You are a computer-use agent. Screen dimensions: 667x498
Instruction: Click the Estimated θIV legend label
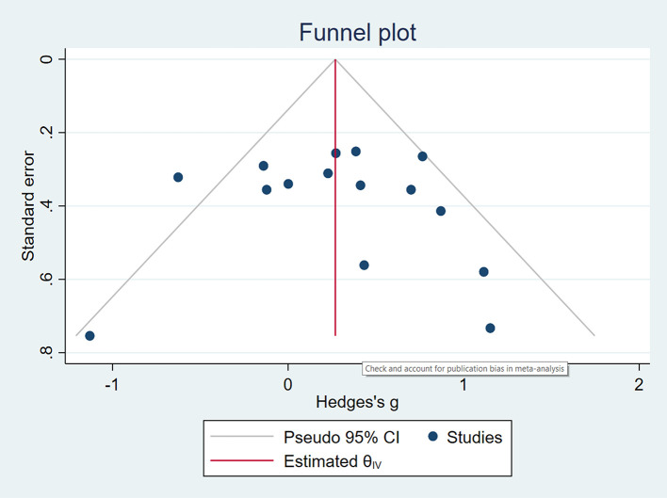pos(333,461)
